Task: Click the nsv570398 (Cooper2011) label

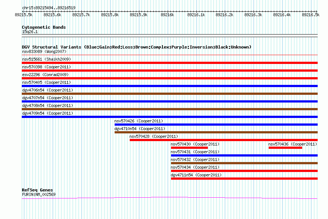Action: [x=46, y=67]
